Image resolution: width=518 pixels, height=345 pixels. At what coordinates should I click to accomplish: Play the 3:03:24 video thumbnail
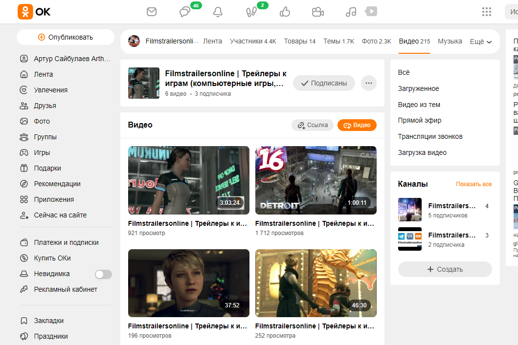tap(189, 180)
